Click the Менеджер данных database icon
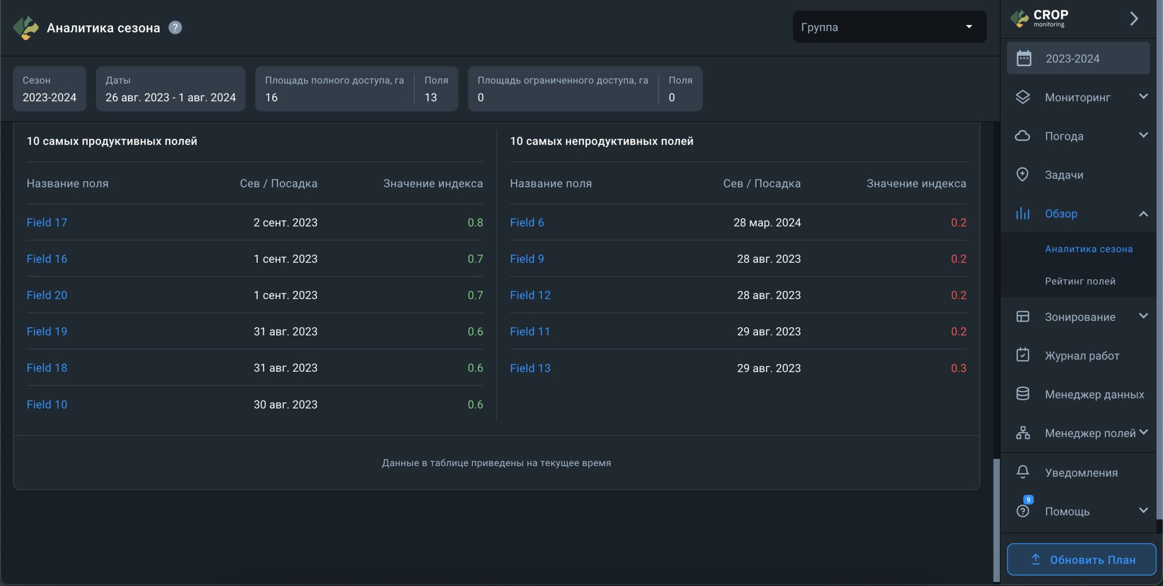Viewport: 1163px width, 586px height. (x=1023, y=394)
